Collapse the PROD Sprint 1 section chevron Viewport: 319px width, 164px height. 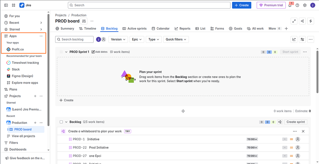click(66, 52)
